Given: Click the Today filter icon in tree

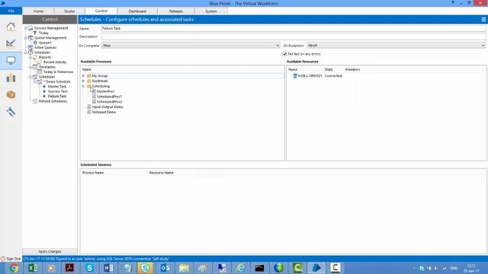Looking at the screenshot, I should click(35, 33).
